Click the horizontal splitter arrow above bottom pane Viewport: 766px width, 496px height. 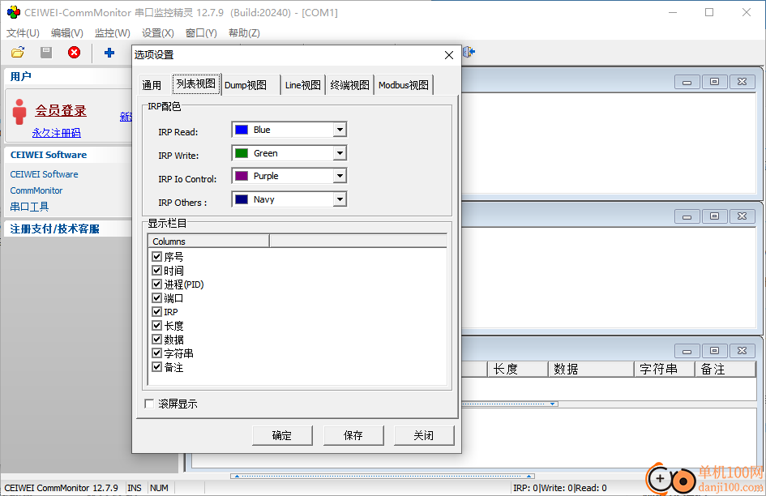click(x=552, y=404)
